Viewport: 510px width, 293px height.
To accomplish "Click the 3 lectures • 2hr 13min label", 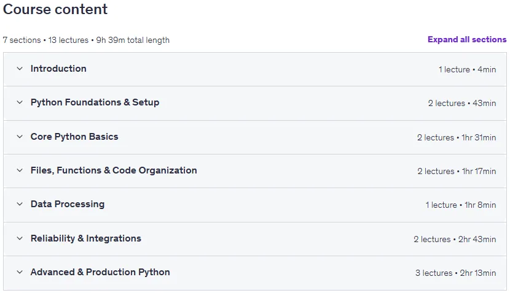I will click(x=455, y=273).
